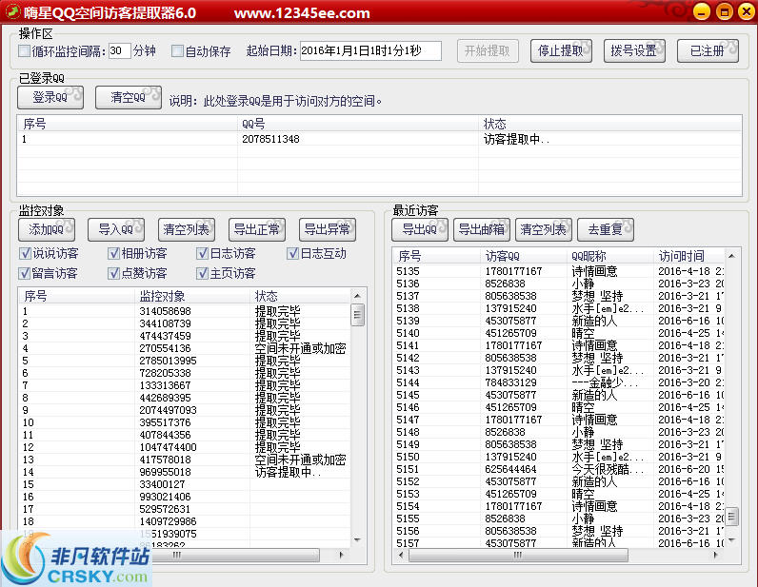Viewport: 758px width, 587px height.
Task: Select monitor row 969955018
Action: [184, 472]
